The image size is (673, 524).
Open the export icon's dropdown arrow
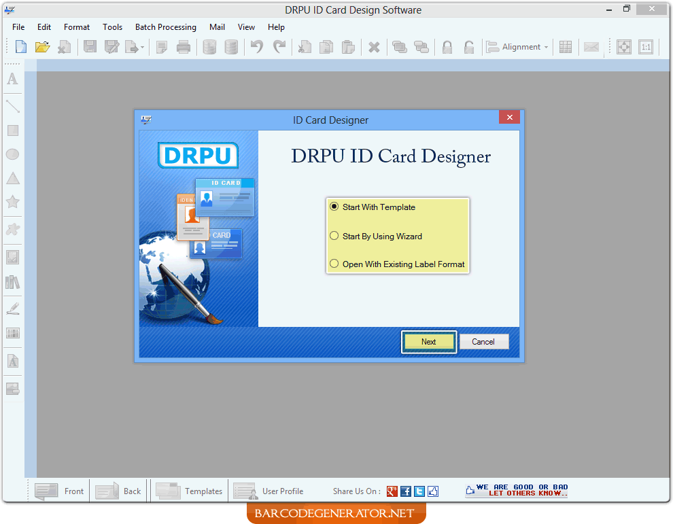pyautogui.click(x=143, y=47)
